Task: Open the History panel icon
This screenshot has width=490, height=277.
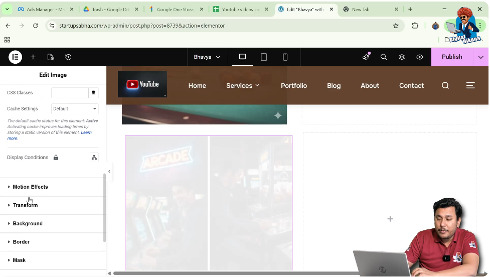Action: (x=68, y=57)
